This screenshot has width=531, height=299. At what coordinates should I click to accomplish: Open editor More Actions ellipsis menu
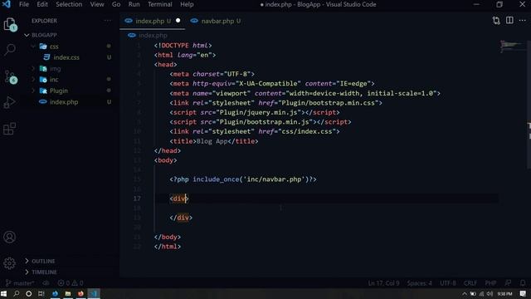point(522,21)
